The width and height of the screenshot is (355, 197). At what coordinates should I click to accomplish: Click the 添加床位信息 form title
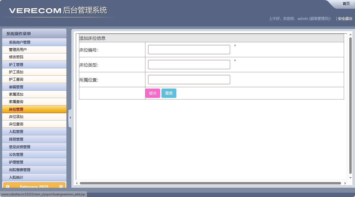coord(92,38)
